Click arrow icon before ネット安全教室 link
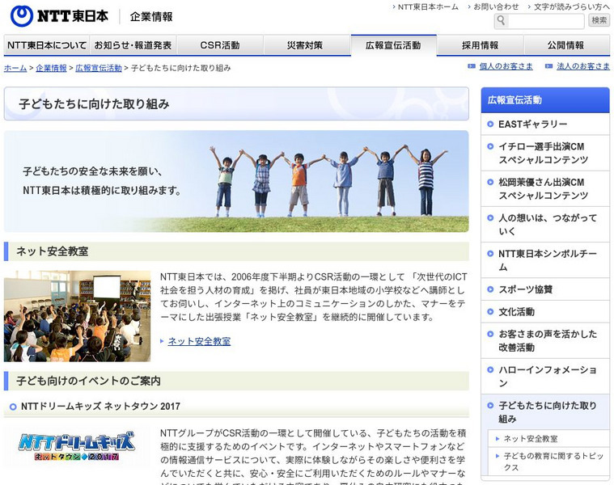The image size is (614, 485). pyautogui.click(x=162, y=341)
